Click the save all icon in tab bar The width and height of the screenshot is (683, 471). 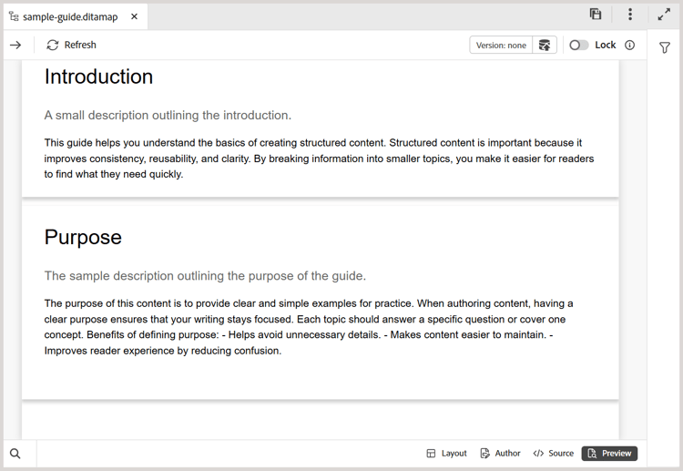coord(596,15)
